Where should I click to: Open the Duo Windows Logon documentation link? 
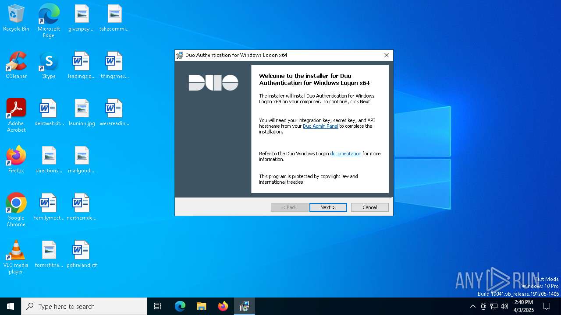[x=346, y=154]
